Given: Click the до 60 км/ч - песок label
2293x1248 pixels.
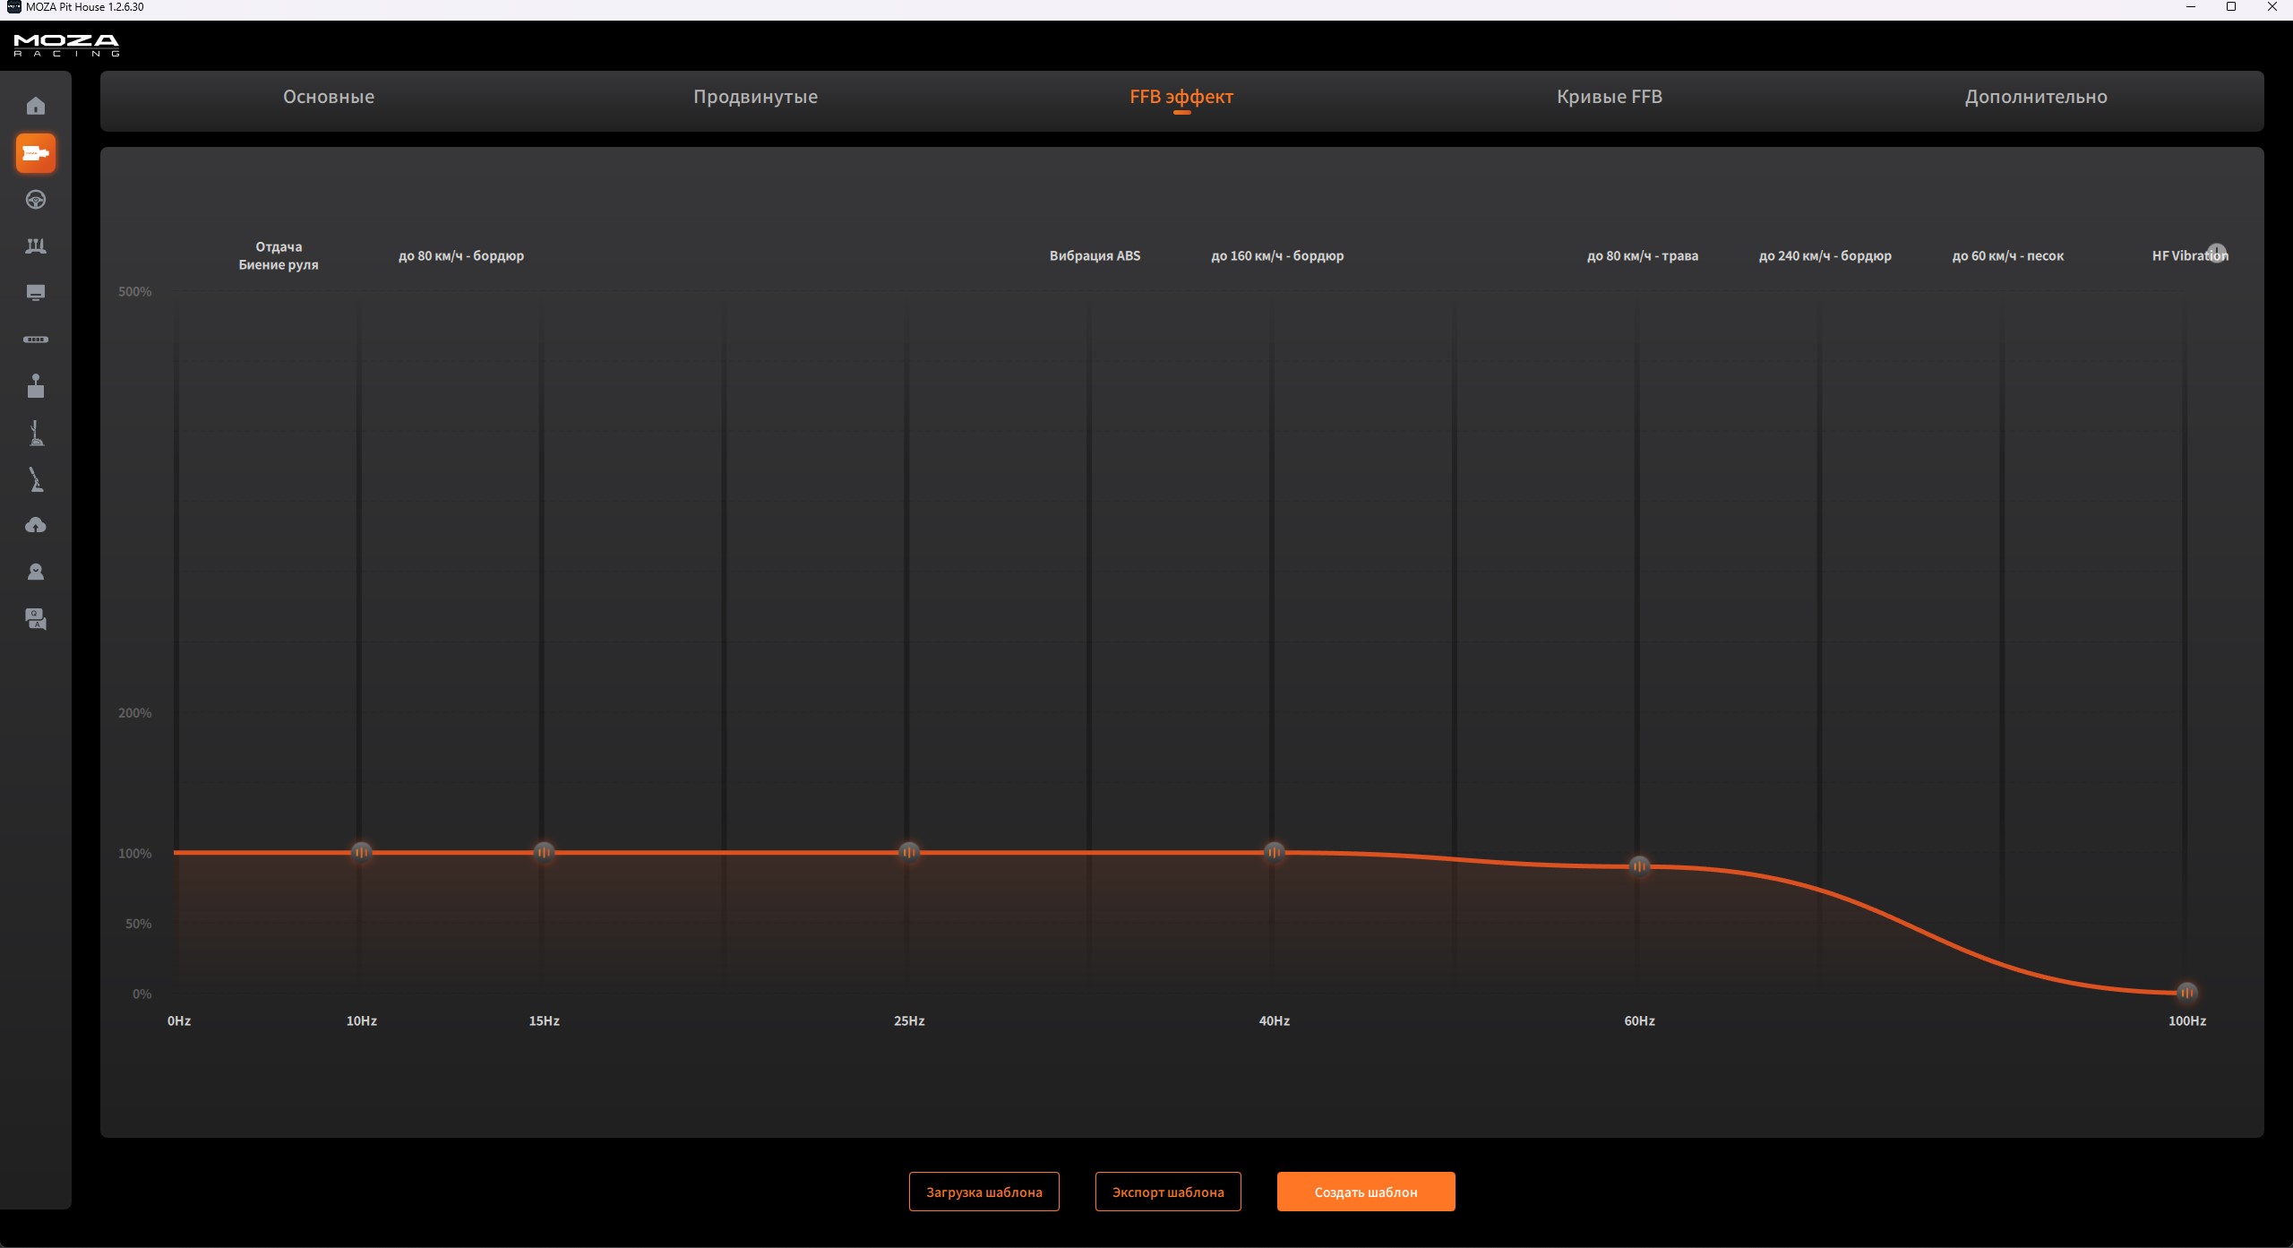Looking at the screenshot, I should [2008, 256].
